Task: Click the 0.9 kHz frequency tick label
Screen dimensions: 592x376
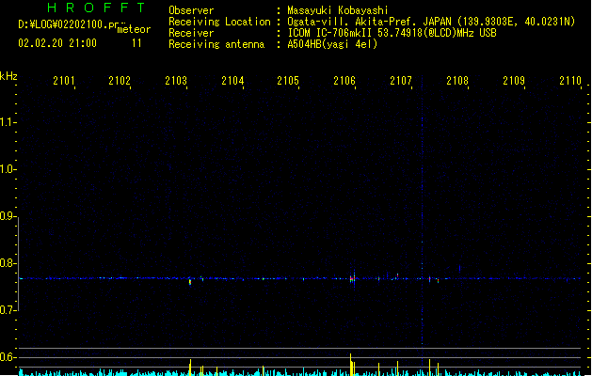Action: [x=8, y=216]
